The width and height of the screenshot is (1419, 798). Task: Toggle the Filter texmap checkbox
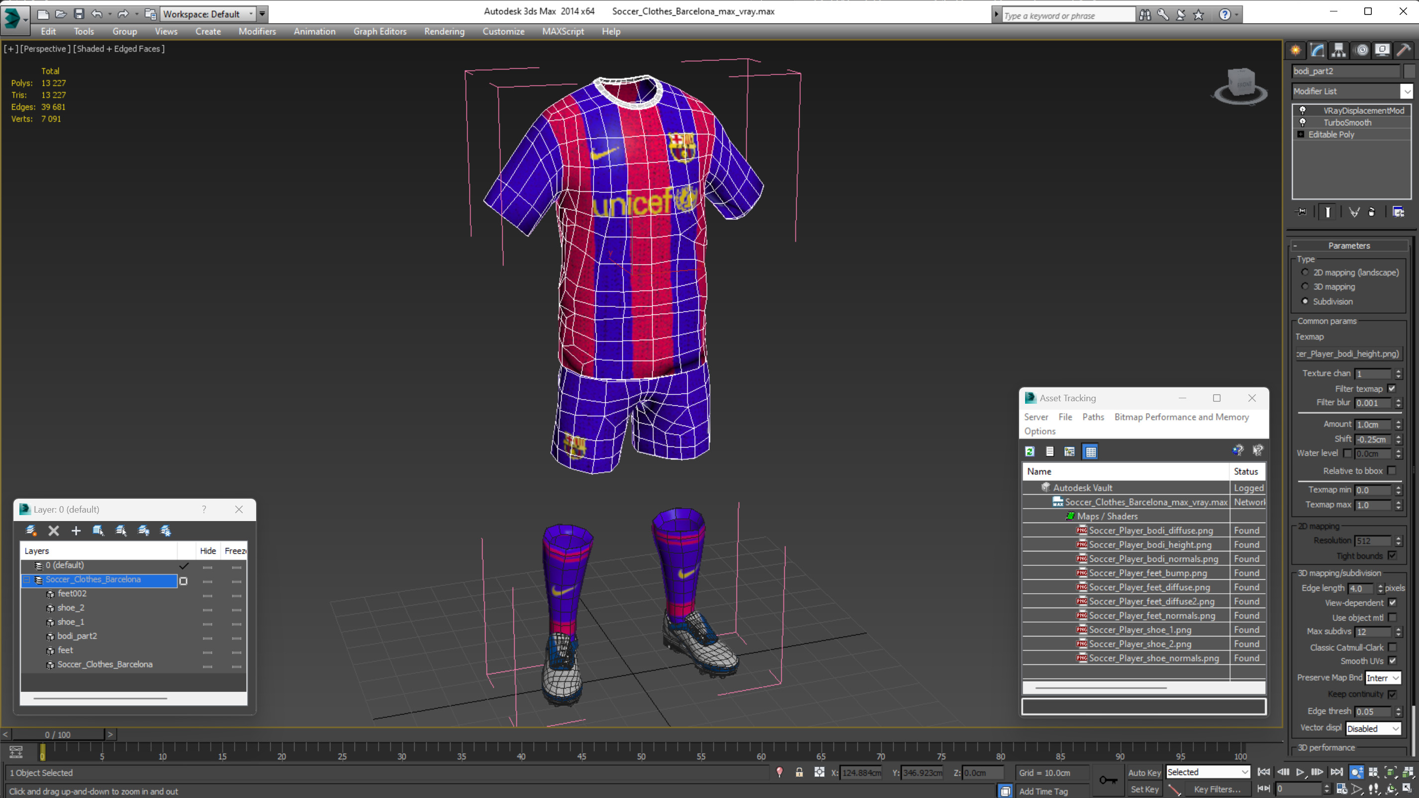point(1392,388)
